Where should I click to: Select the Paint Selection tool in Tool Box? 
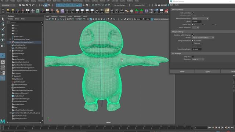(3, 29)
